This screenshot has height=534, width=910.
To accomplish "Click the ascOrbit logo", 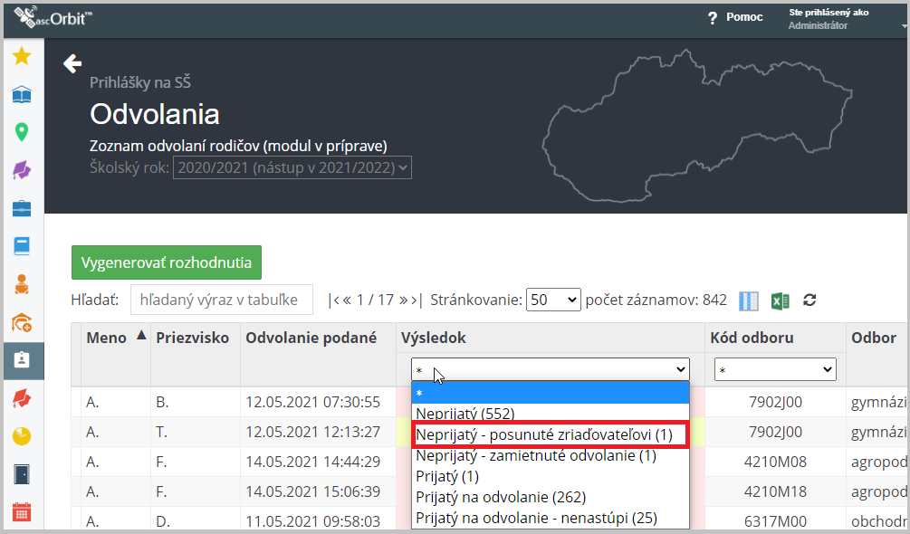I will [53, 17].
